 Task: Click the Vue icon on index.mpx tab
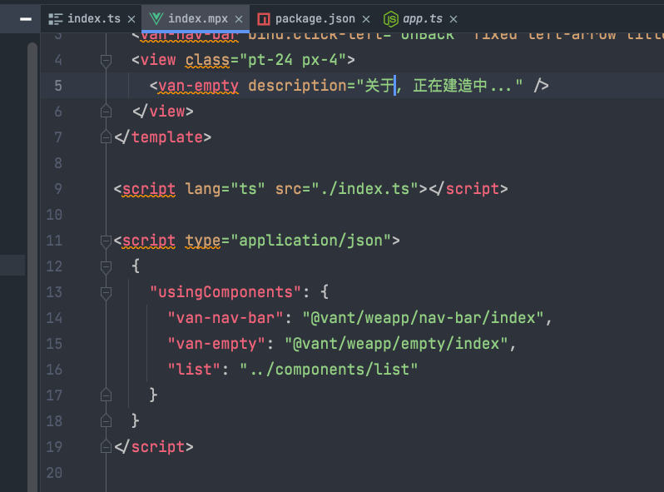click(x=156, y=18)
